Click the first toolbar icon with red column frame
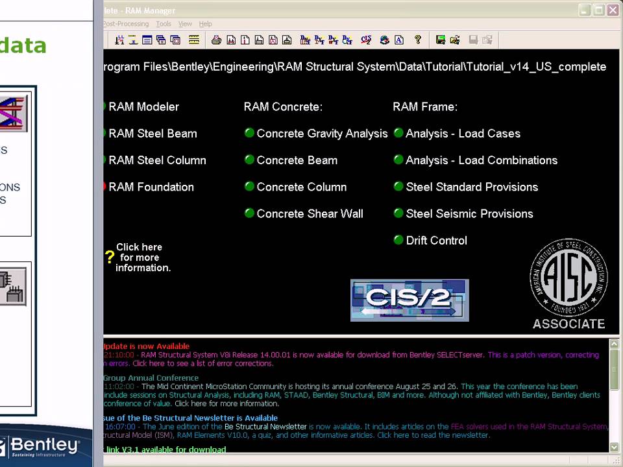The height and width of the screenshot is (467, 623). pos(119,40)
